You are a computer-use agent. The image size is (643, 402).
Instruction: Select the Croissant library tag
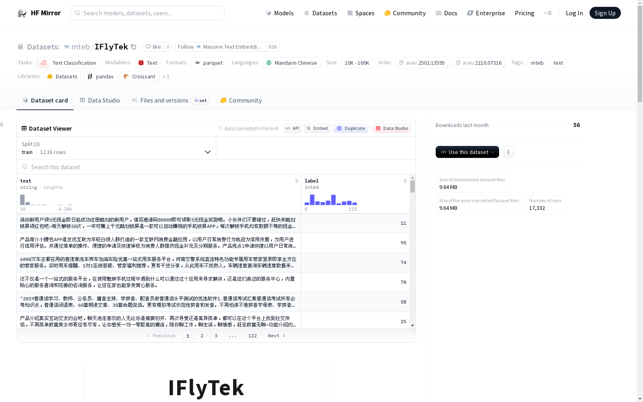[x=139, y=76]
